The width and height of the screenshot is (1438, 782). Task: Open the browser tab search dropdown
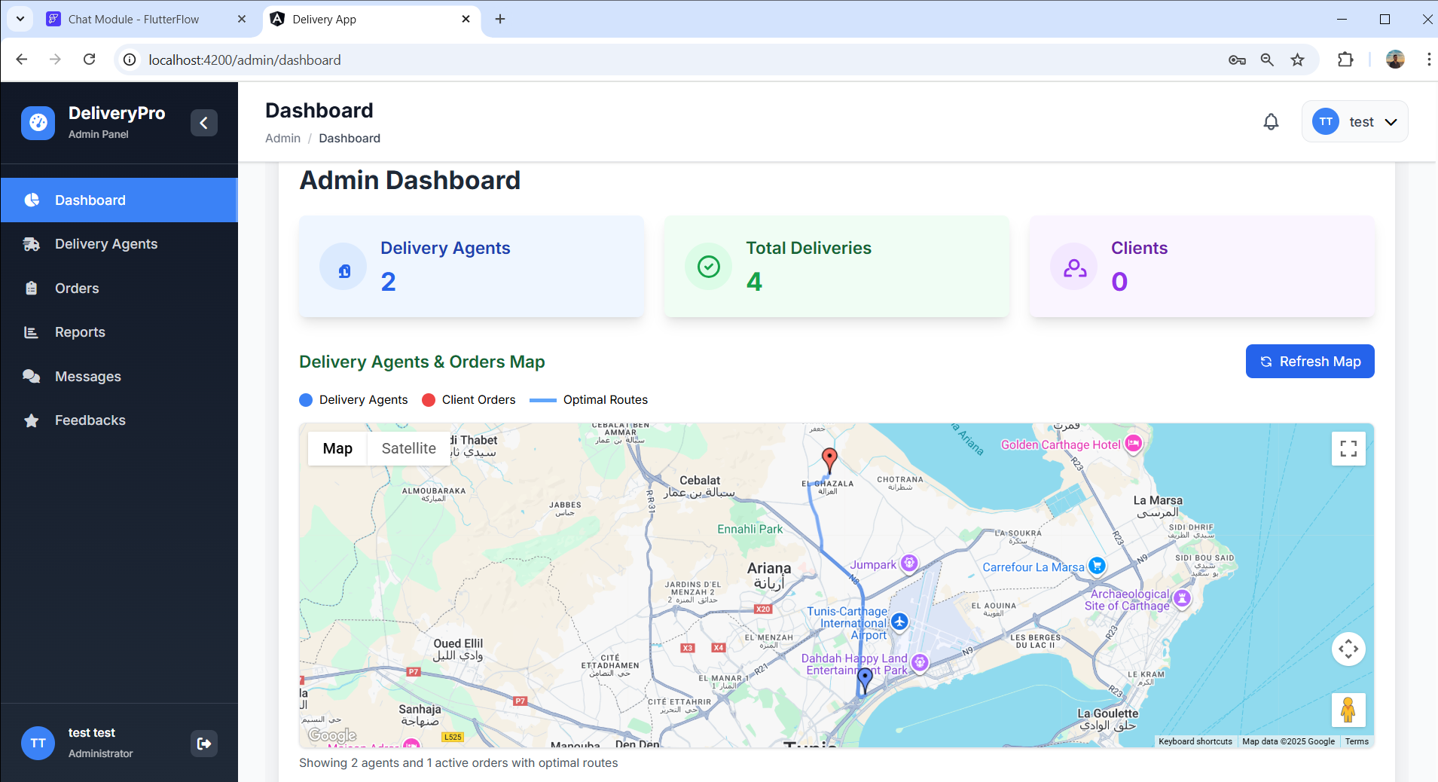point(20,19)
